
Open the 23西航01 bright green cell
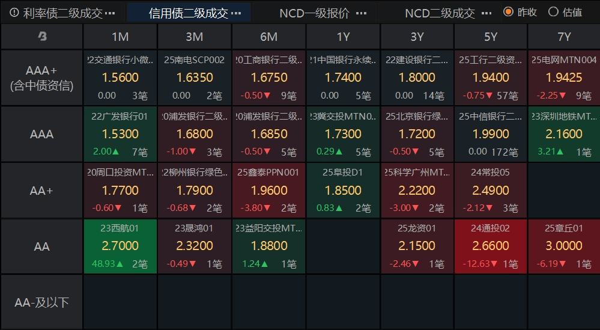[120, 246]
